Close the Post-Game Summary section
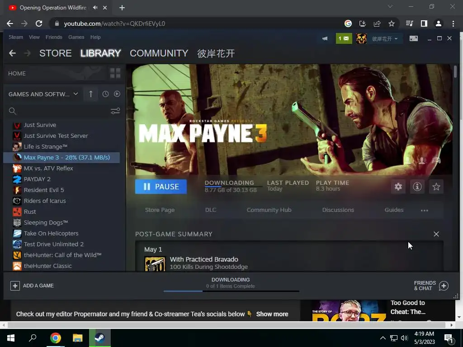Viewport: 463px width, 347px height. [x=436, y=234]
